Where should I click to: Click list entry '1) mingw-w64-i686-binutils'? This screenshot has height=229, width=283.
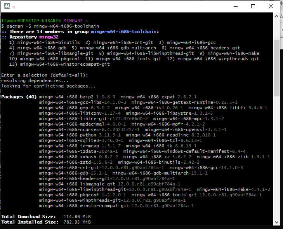44,42
